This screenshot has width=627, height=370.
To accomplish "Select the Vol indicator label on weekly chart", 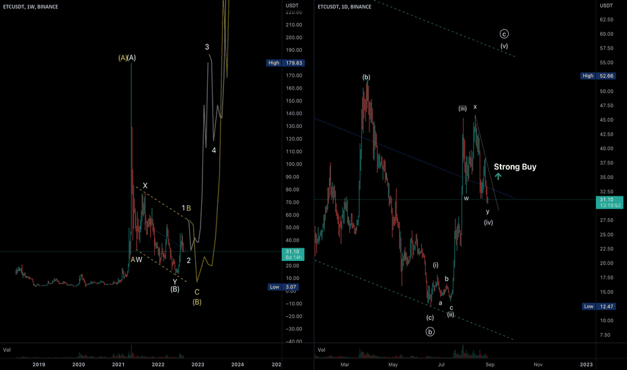I will [7, 350].
